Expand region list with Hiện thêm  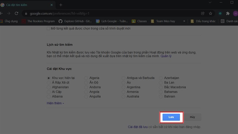click(x=55, y=103)
